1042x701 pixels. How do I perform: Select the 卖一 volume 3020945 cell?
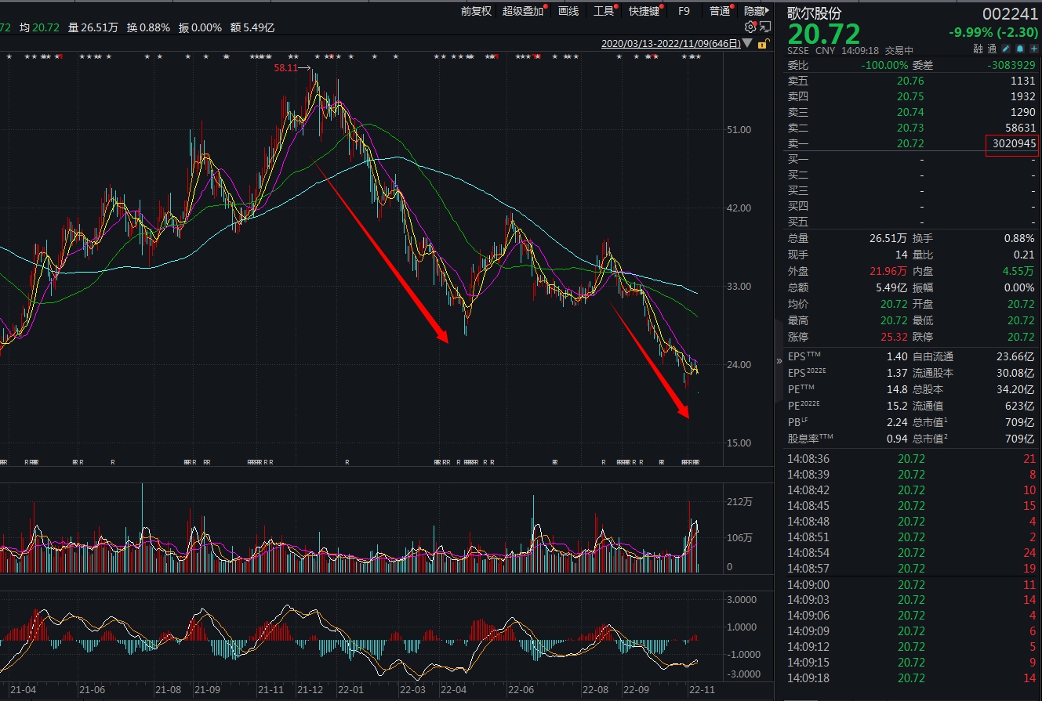coord(1011,143)
